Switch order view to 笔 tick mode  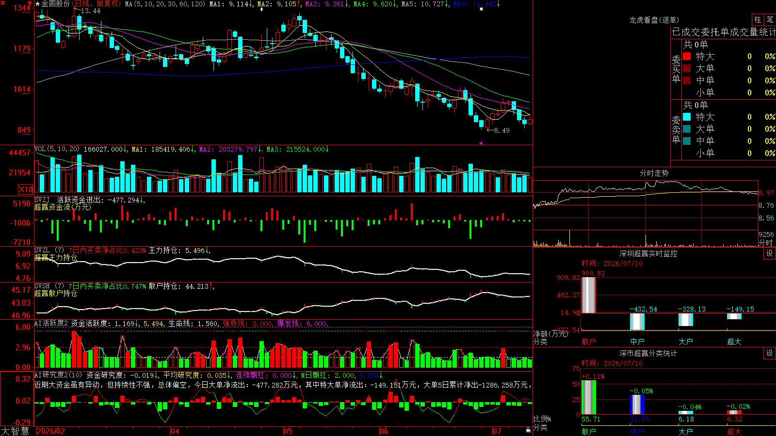point(770,20)
